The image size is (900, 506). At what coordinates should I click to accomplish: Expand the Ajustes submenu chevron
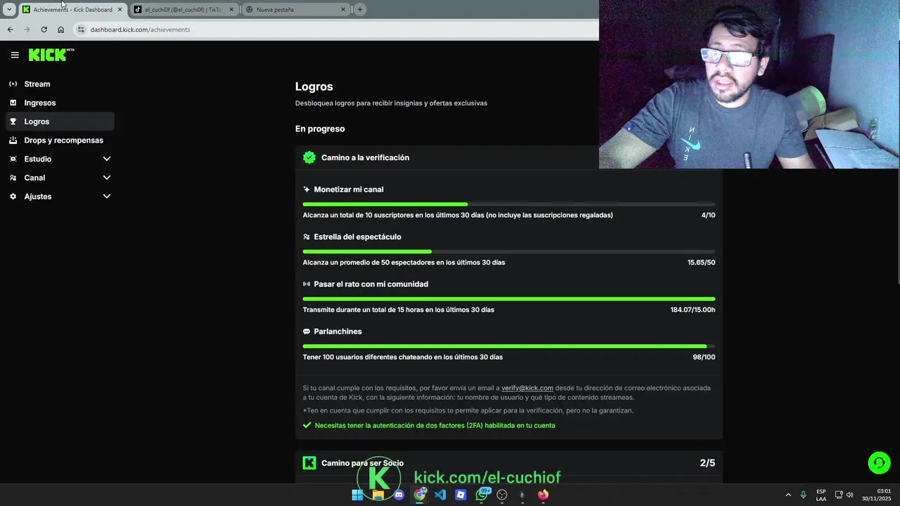(x=107, y=196)
